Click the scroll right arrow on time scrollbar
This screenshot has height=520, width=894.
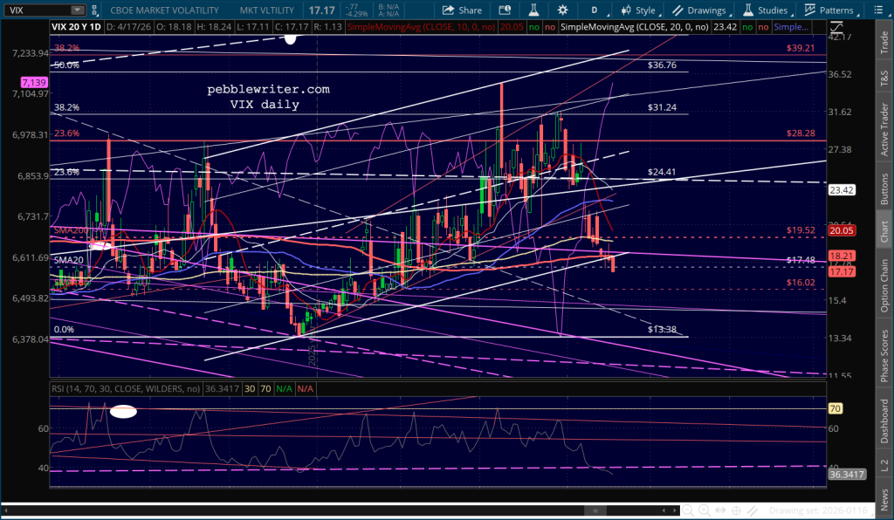[x=675, y=511]
